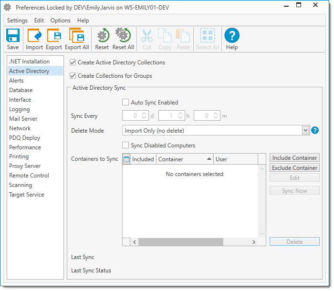Enable the Auto Sync checkbox
Viewport: 334px width, 291px height.
point(125,102)
